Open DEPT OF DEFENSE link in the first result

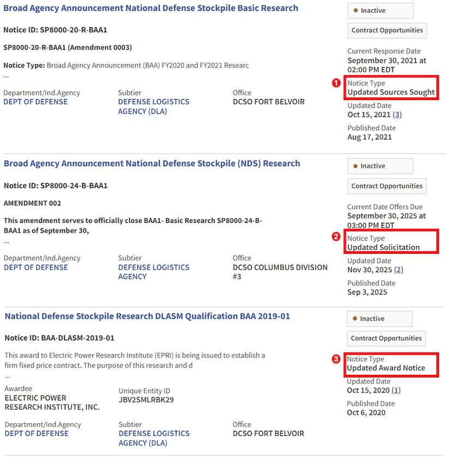[x=35, y=102]
